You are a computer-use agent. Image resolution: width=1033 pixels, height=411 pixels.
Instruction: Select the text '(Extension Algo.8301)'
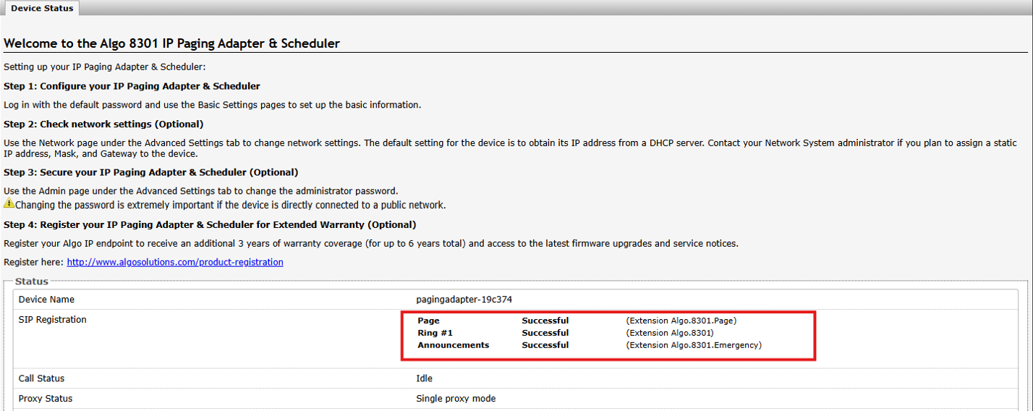point(670,333)
